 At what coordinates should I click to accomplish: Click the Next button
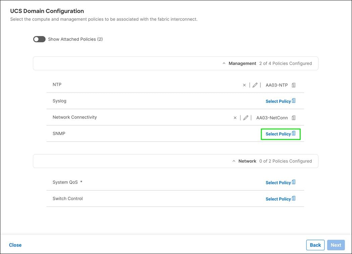pyautogui.click(x=336, y=245)
